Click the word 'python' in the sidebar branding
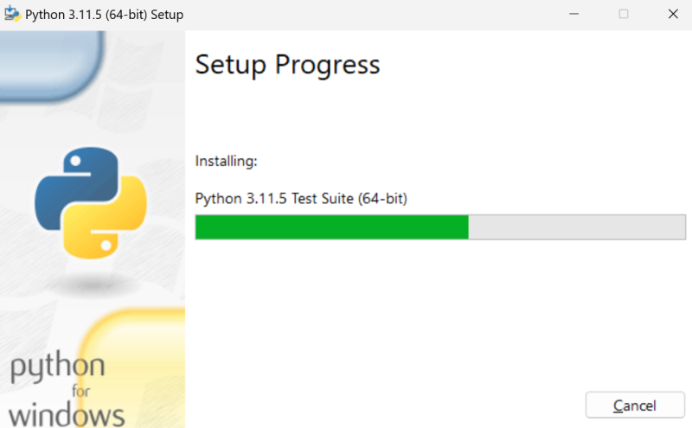This screenshot has height=428, width=692. click(x=57, y=367)
